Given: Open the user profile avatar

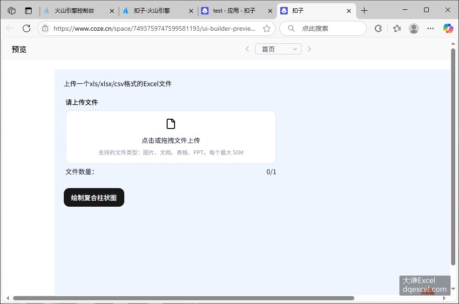Looking at the screenshot, I should coord(414,28).
